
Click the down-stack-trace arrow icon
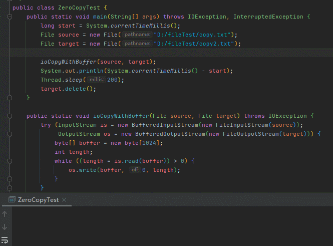[5, 227]
